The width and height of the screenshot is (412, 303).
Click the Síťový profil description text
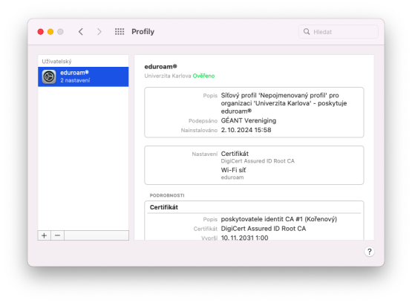[x=284, y=103]
